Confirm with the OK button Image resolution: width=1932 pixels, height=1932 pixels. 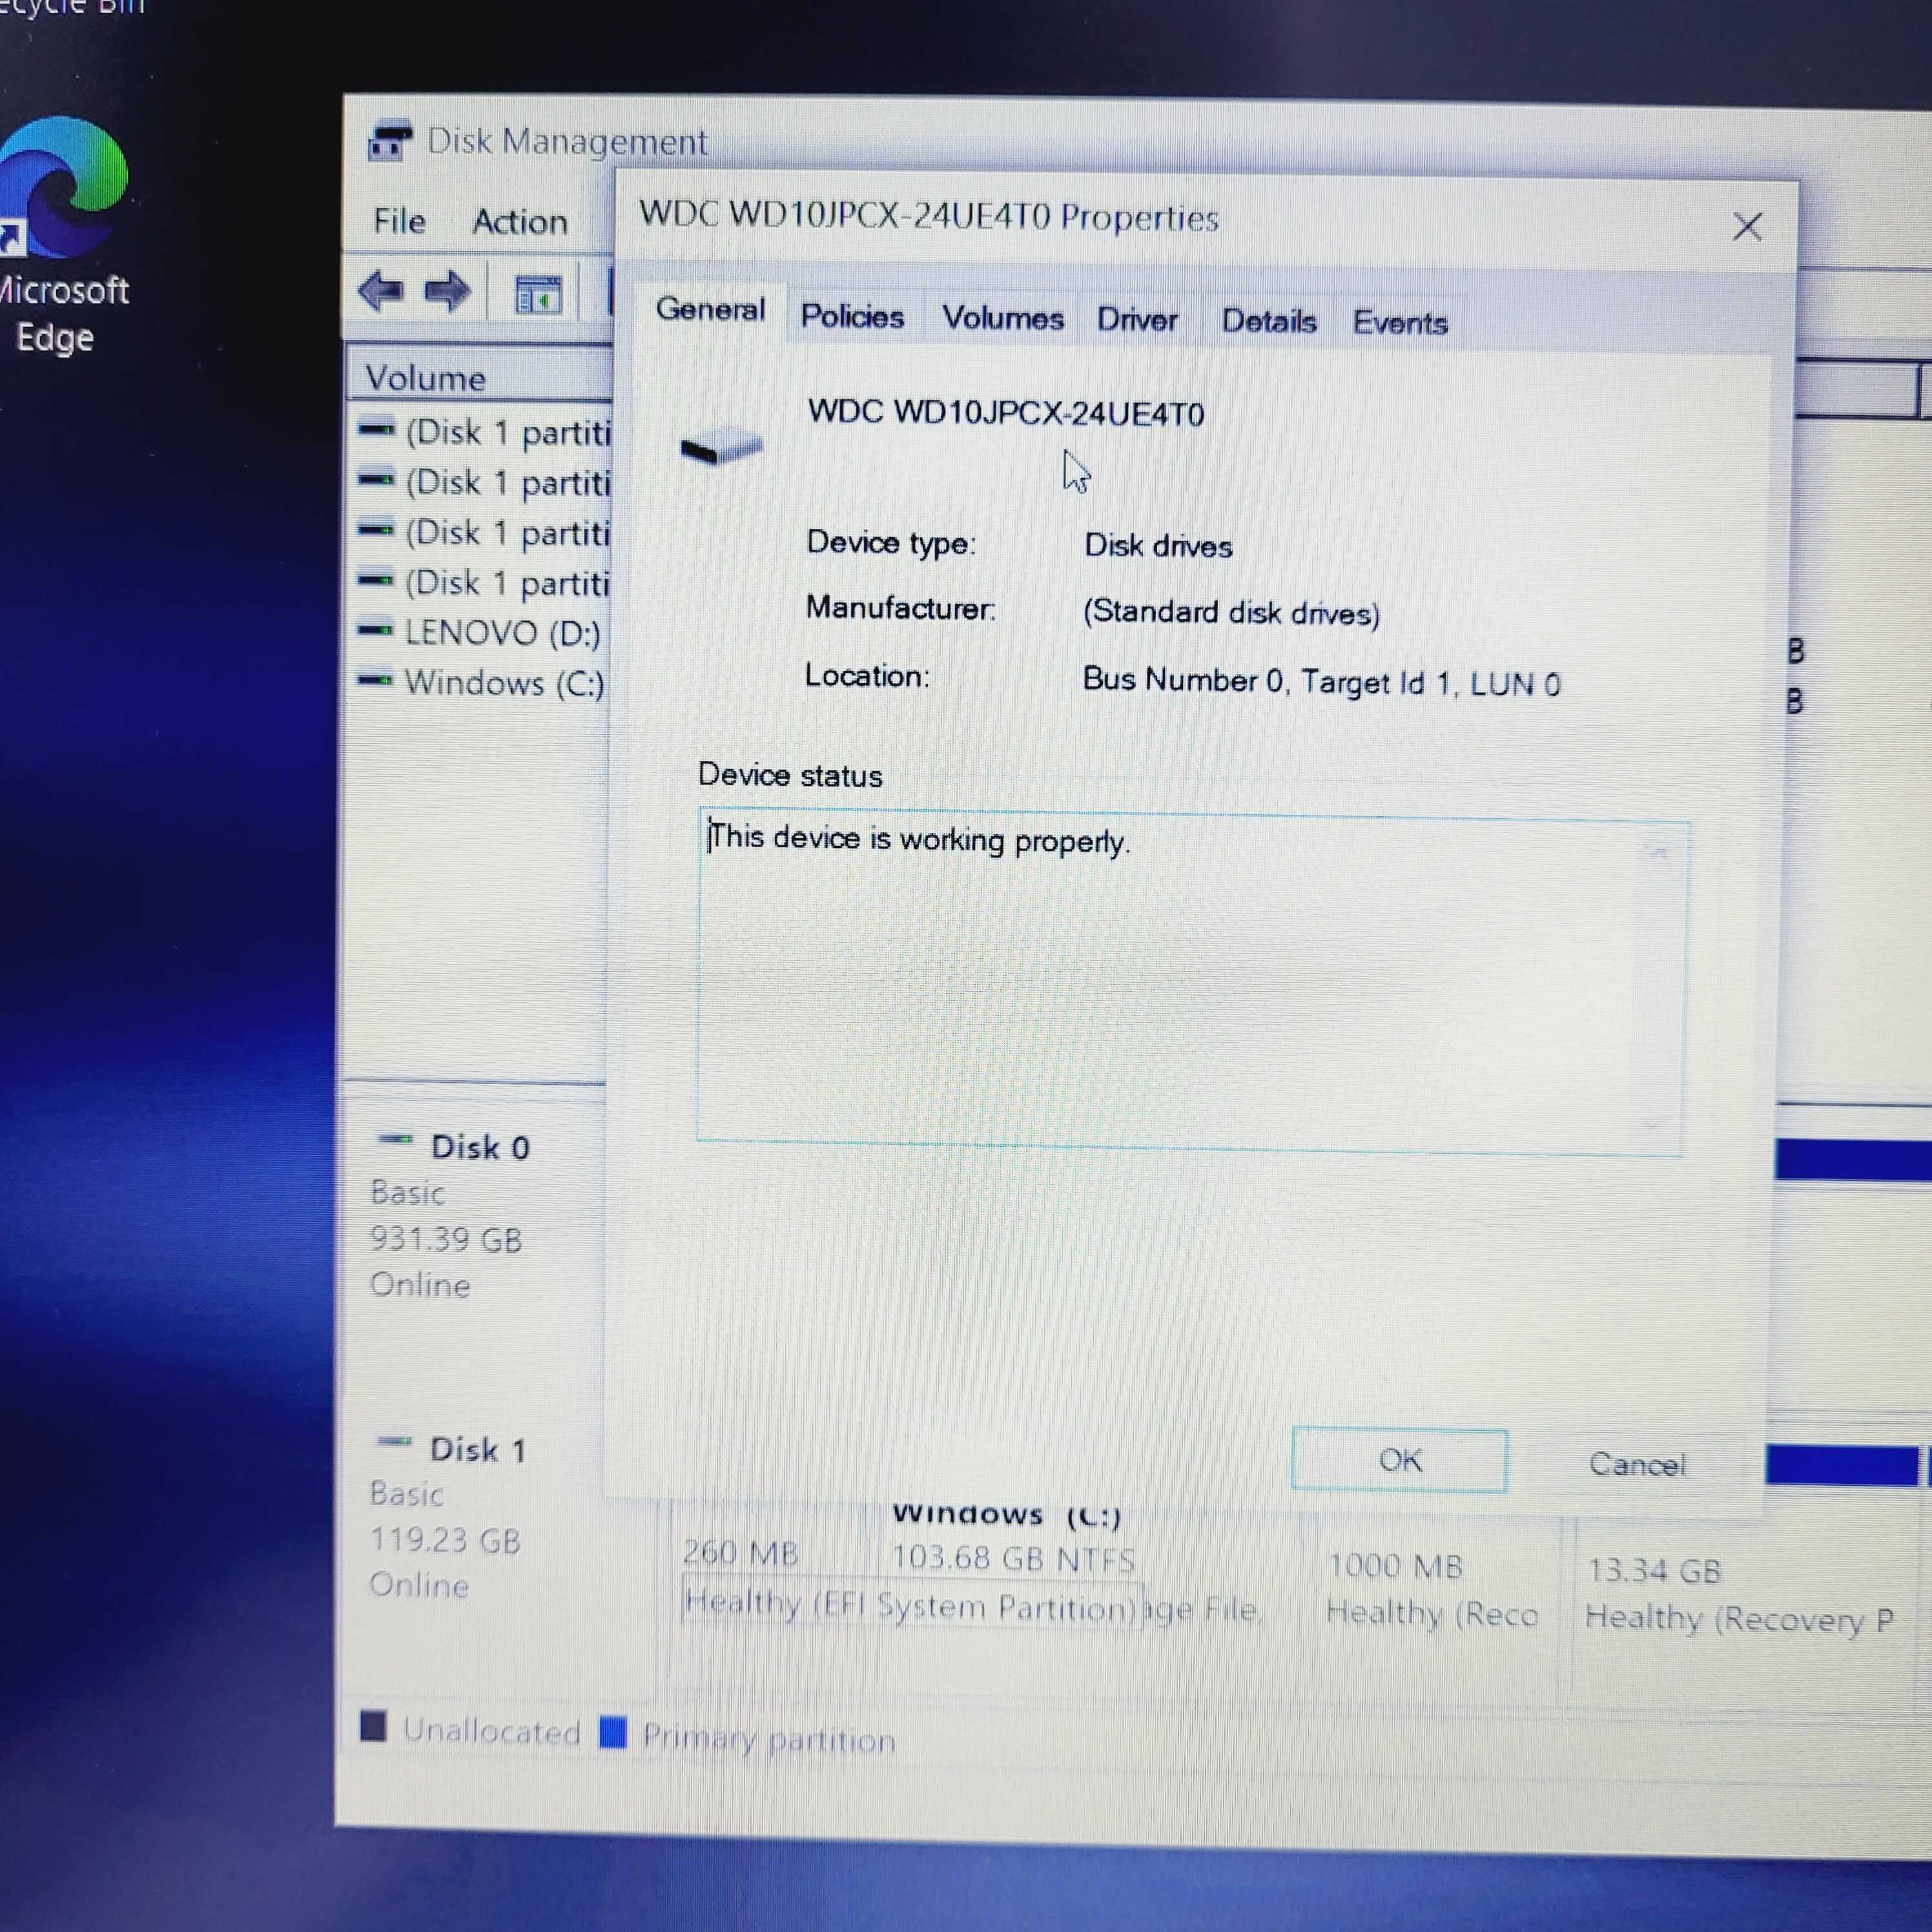(x=1399, y=1461)
